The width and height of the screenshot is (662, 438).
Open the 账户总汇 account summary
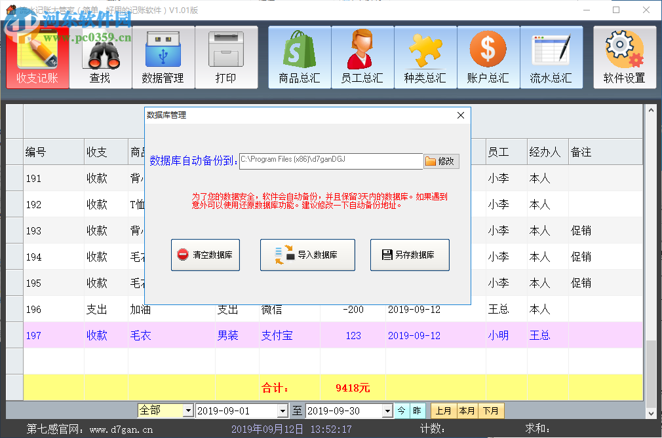pyautogui.click(x=488, y=57)
